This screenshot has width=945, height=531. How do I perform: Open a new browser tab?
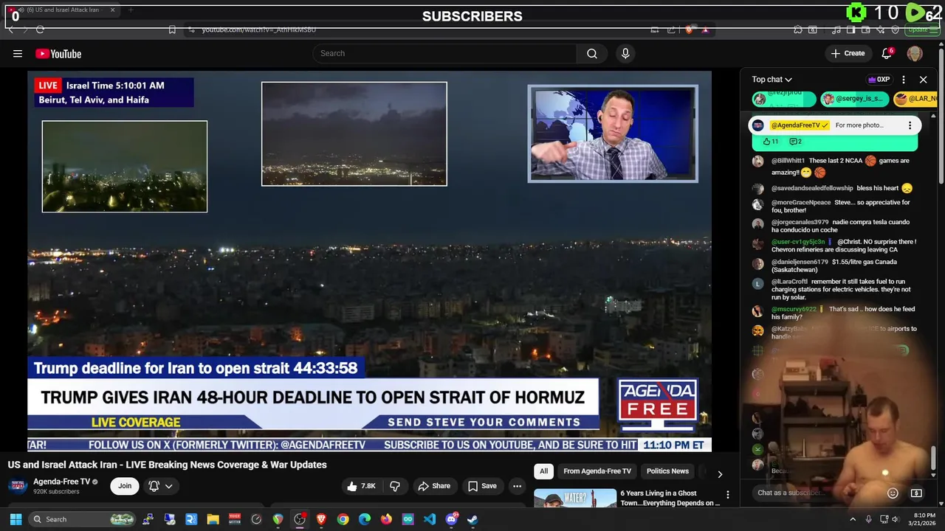[131, 10]
